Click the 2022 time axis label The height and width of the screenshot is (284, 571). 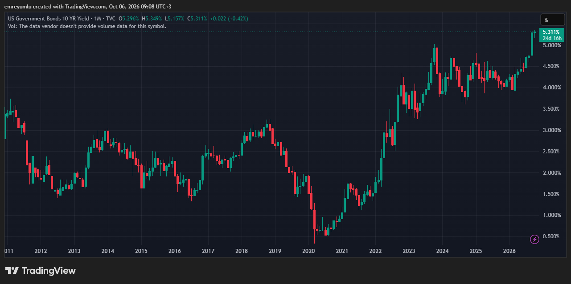click(375, 251)
